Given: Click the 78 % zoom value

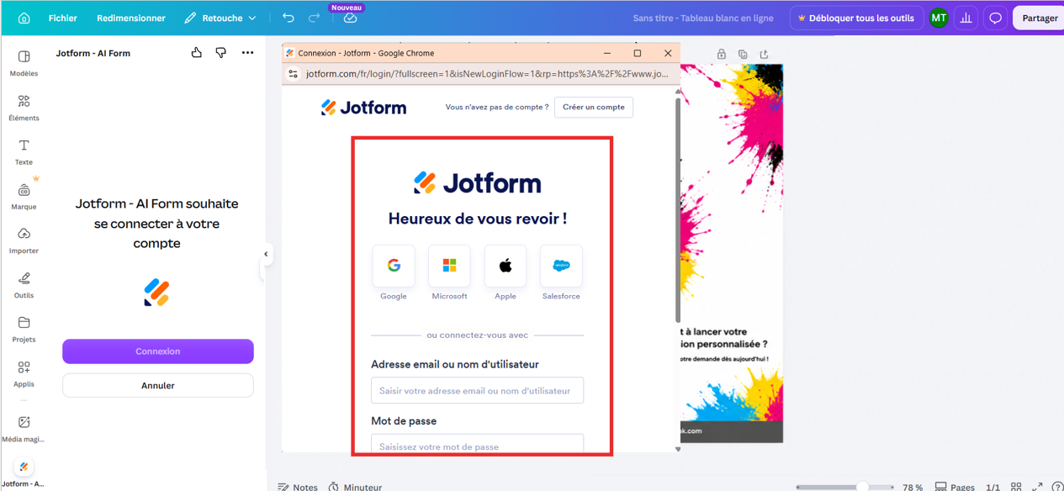Looking at the screenshot, I should tap(913, 487).
